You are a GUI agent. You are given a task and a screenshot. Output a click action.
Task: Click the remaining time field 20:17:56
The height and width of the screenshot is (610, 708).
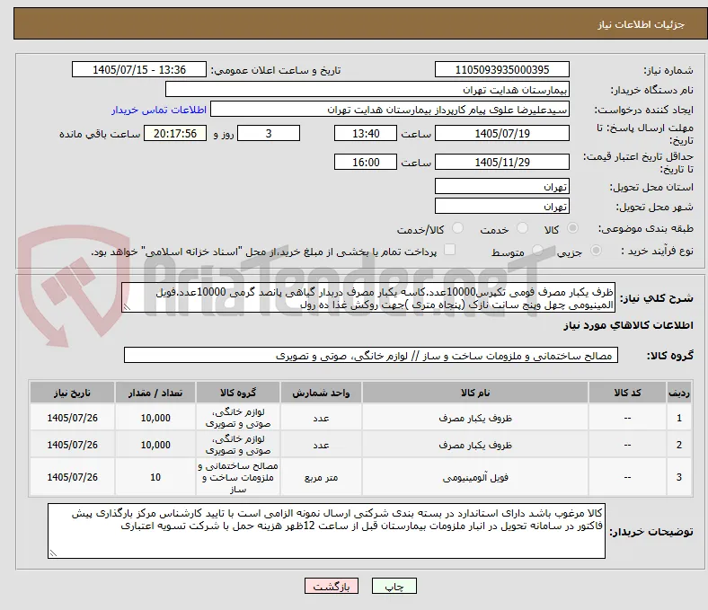point(175,133)
